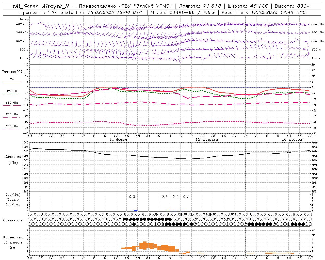This screenshot has width=325, height=260.
Task: Click the 0.2 precipitation amount value
Action: tap(132, 197)
